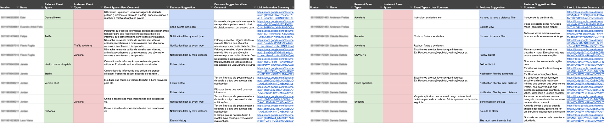The height and width of the screenshot is (123, 604).
Task: Open Number column filter in left sheet
Action: pos(17,7)
